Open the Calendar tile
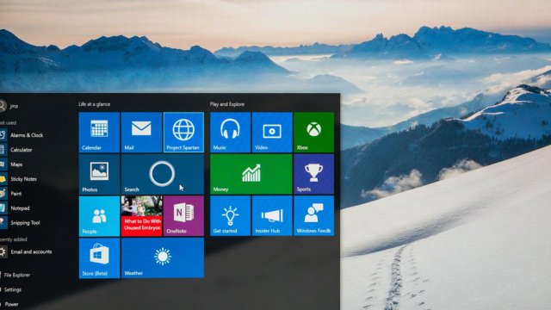 99,132
